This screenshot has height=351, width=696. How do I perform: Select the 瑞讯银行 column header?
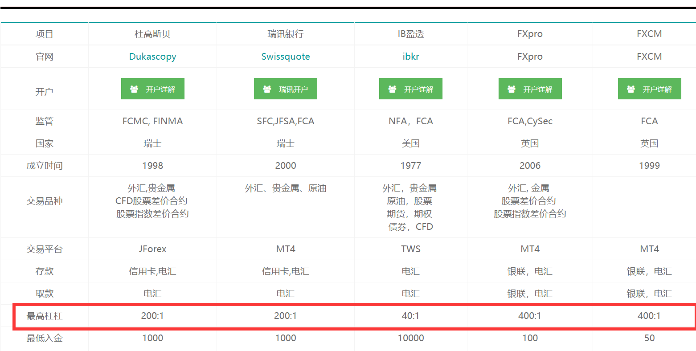point(285,34)
